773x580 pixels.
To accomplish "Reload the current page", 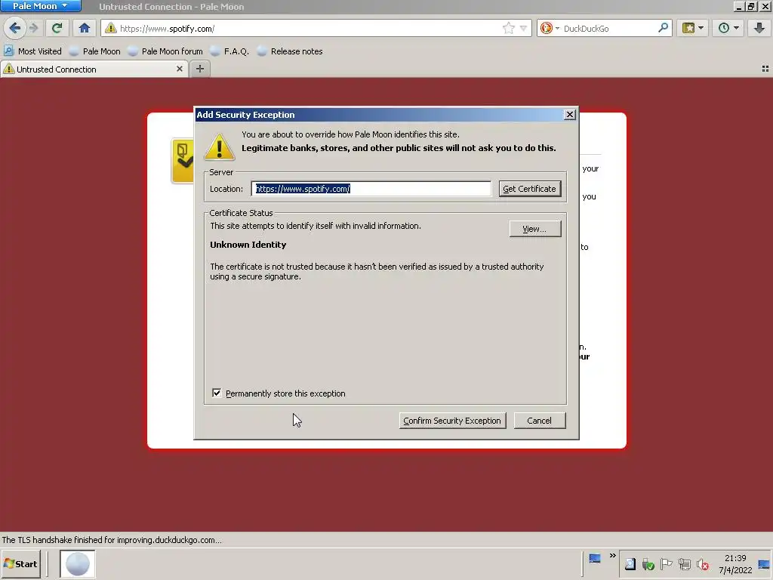I will click(x=57, y=28).
